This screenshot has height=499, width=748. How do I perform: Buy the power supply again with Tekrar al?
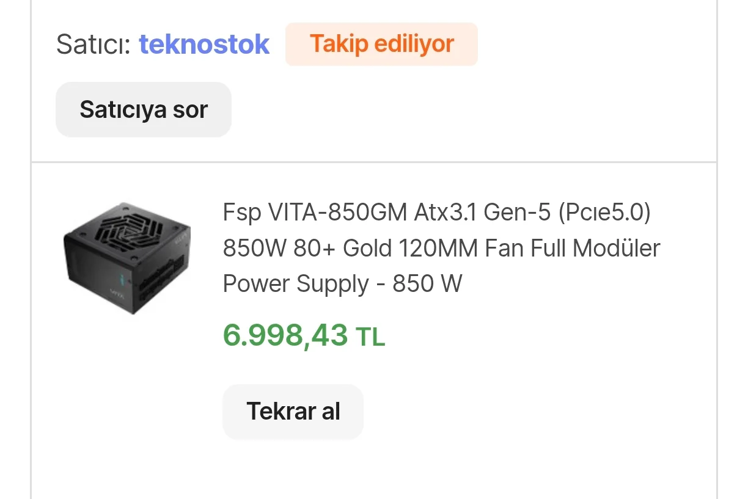click(x=293, y=411)
